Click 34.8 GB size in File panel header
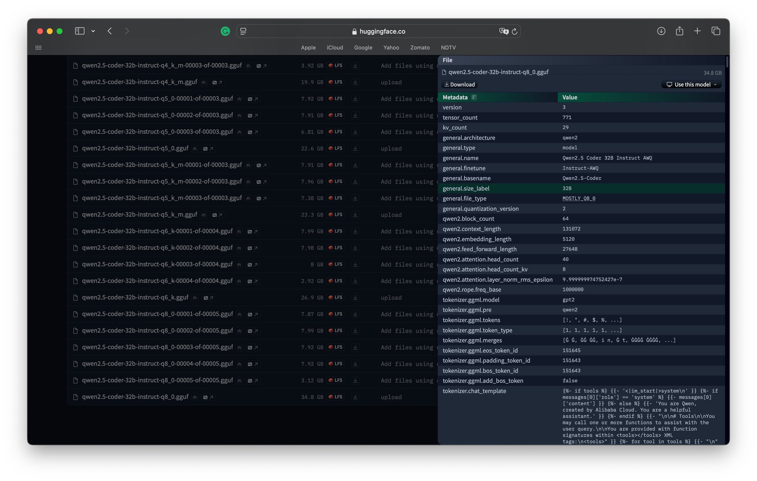The width and height of the screenshot is (757, 481). click(x=712, y=73)
